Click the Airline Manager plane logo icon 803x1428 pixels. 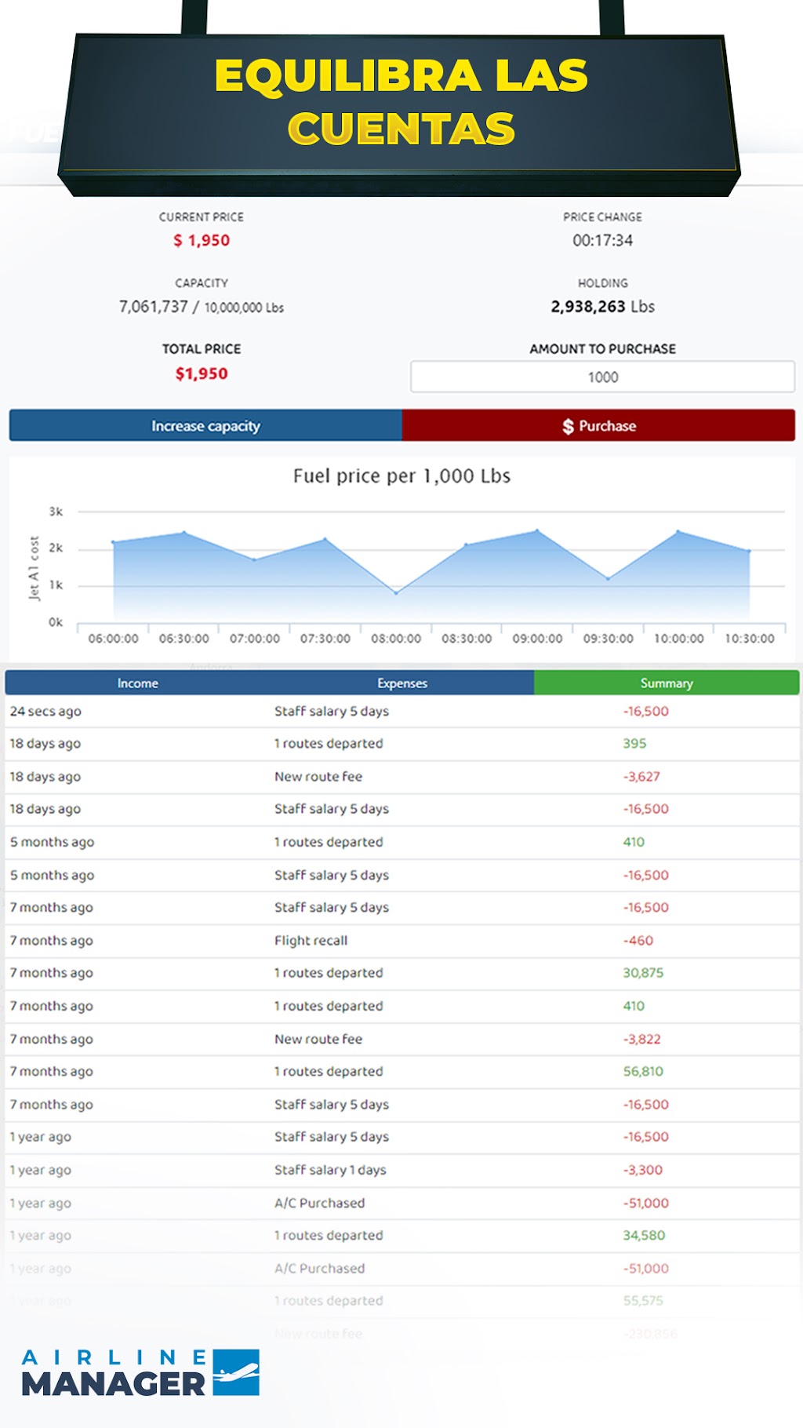236,1372
